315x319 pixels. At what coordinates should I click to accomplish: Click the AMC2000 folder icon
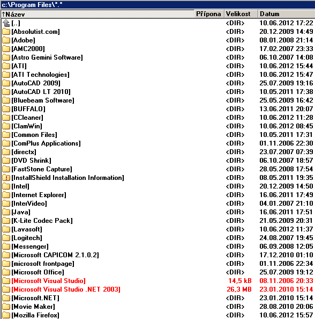tap(6, 49)
